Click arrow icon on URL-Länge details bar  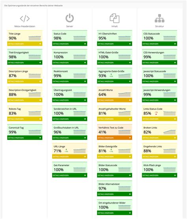click(x=85, y=156)
